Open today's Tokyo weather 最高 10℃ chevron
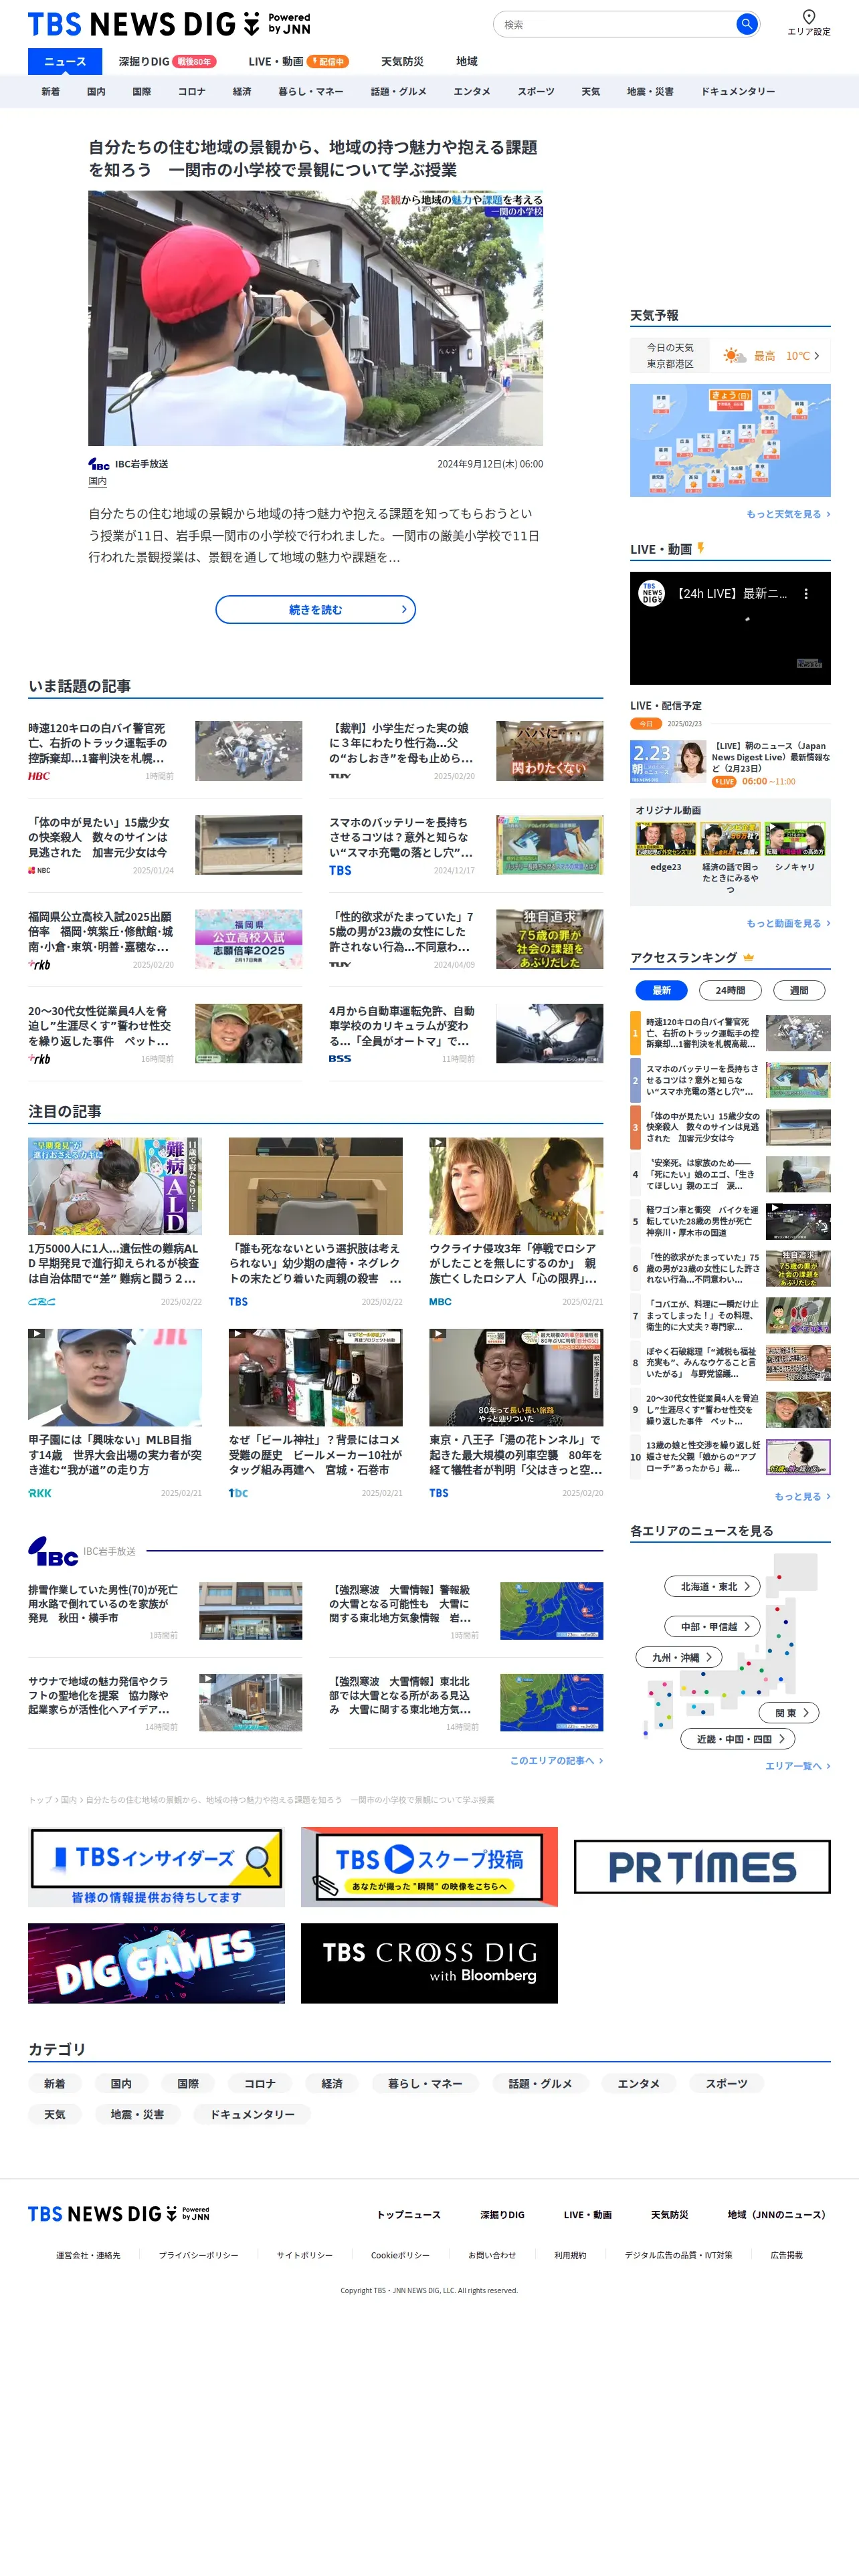Viewport: 859px width, 2576px height. tap(816, 356)
